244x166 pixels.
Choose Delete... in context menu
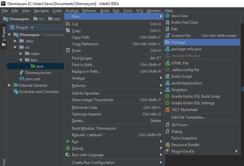tap(114, 120)
